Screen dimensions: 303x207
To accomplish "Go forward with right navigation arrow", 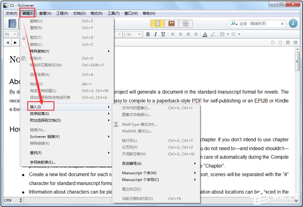I will pyautogui.click(x=15, y=43).
